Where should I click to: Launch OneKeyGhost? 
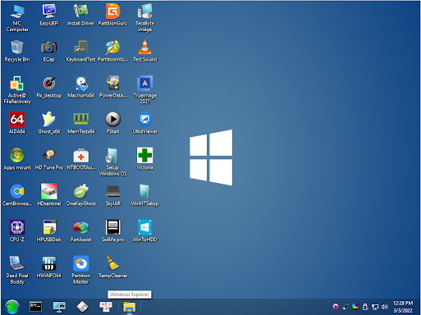[x=80, y=195]
